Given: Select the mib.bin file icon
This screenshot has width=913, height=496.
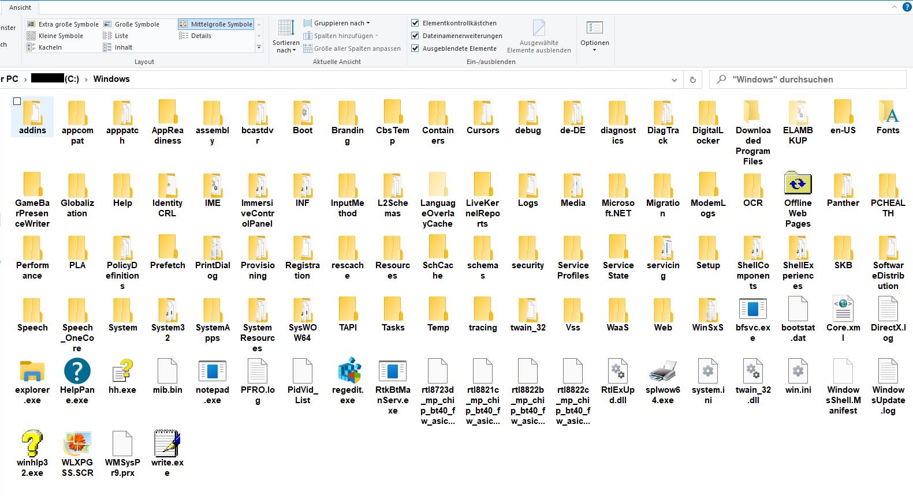Looking at the screenshot, I should pyautogui.click(x=167, y=371).
